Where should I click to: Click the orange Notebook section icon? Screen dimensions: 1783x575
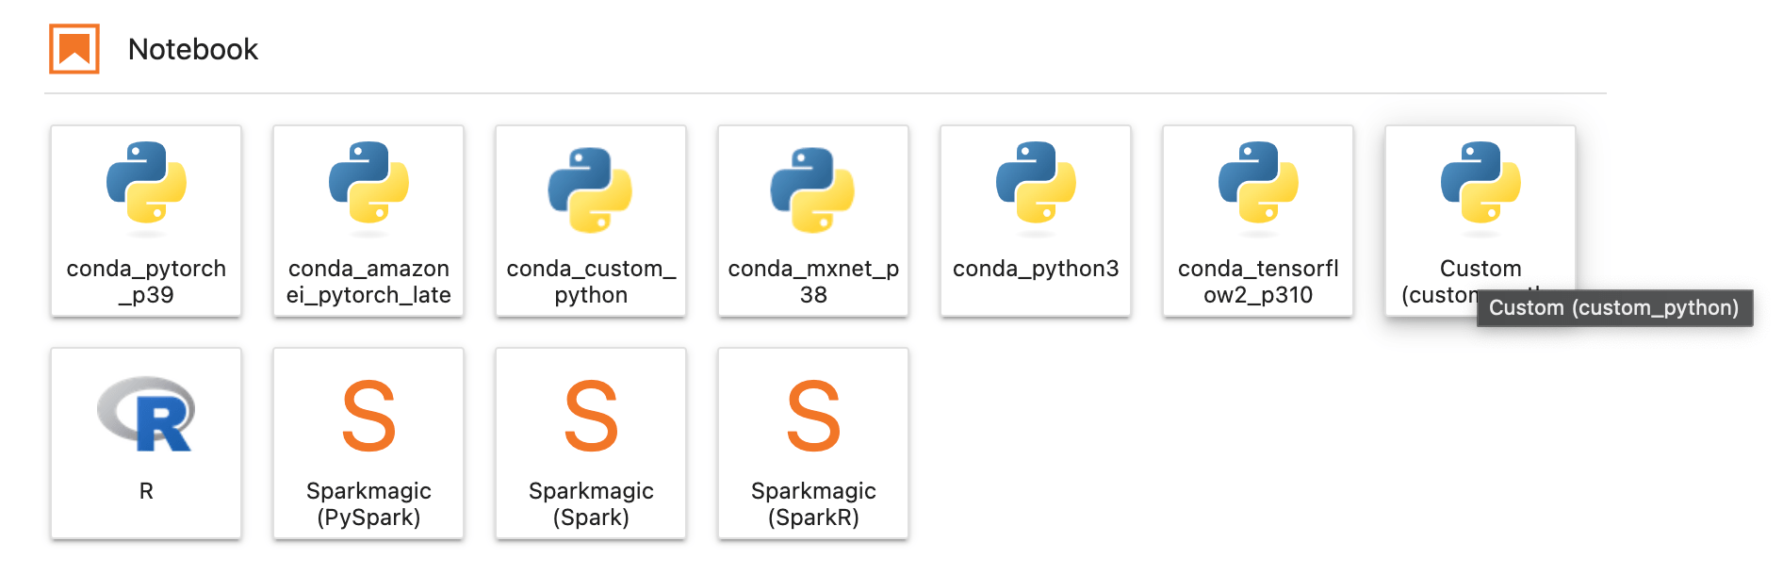(x=74, y=49)
